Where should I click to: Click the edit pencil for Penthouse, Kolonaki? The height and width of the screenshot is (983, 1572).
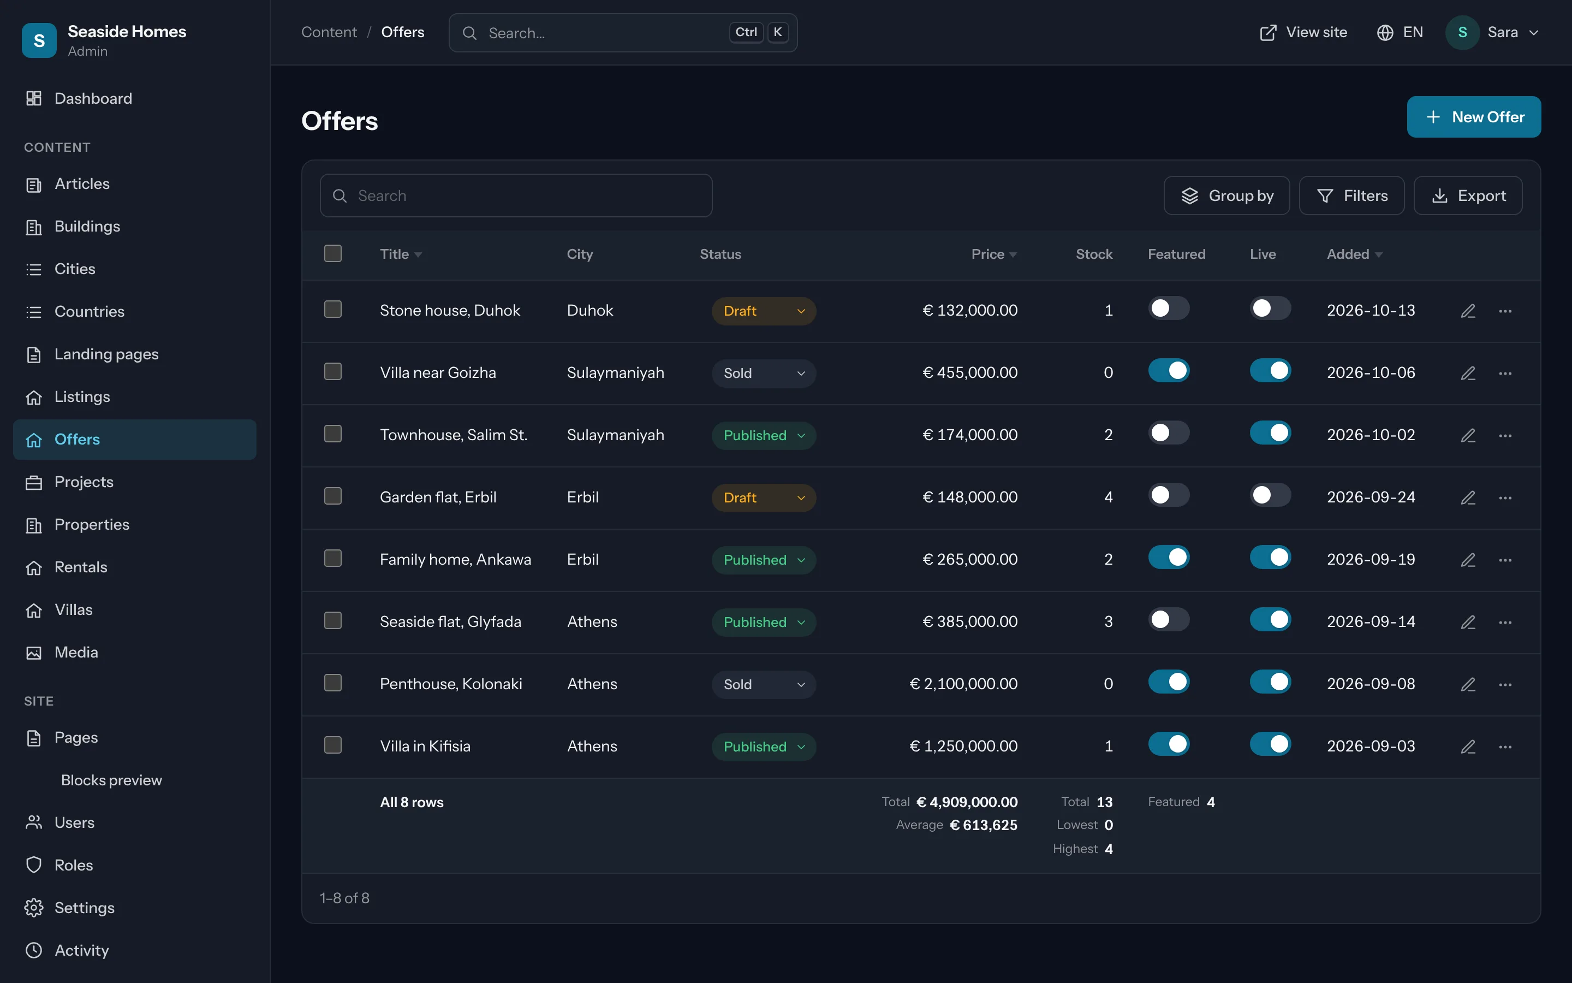pyautogui.click(x=1468, y=685)
